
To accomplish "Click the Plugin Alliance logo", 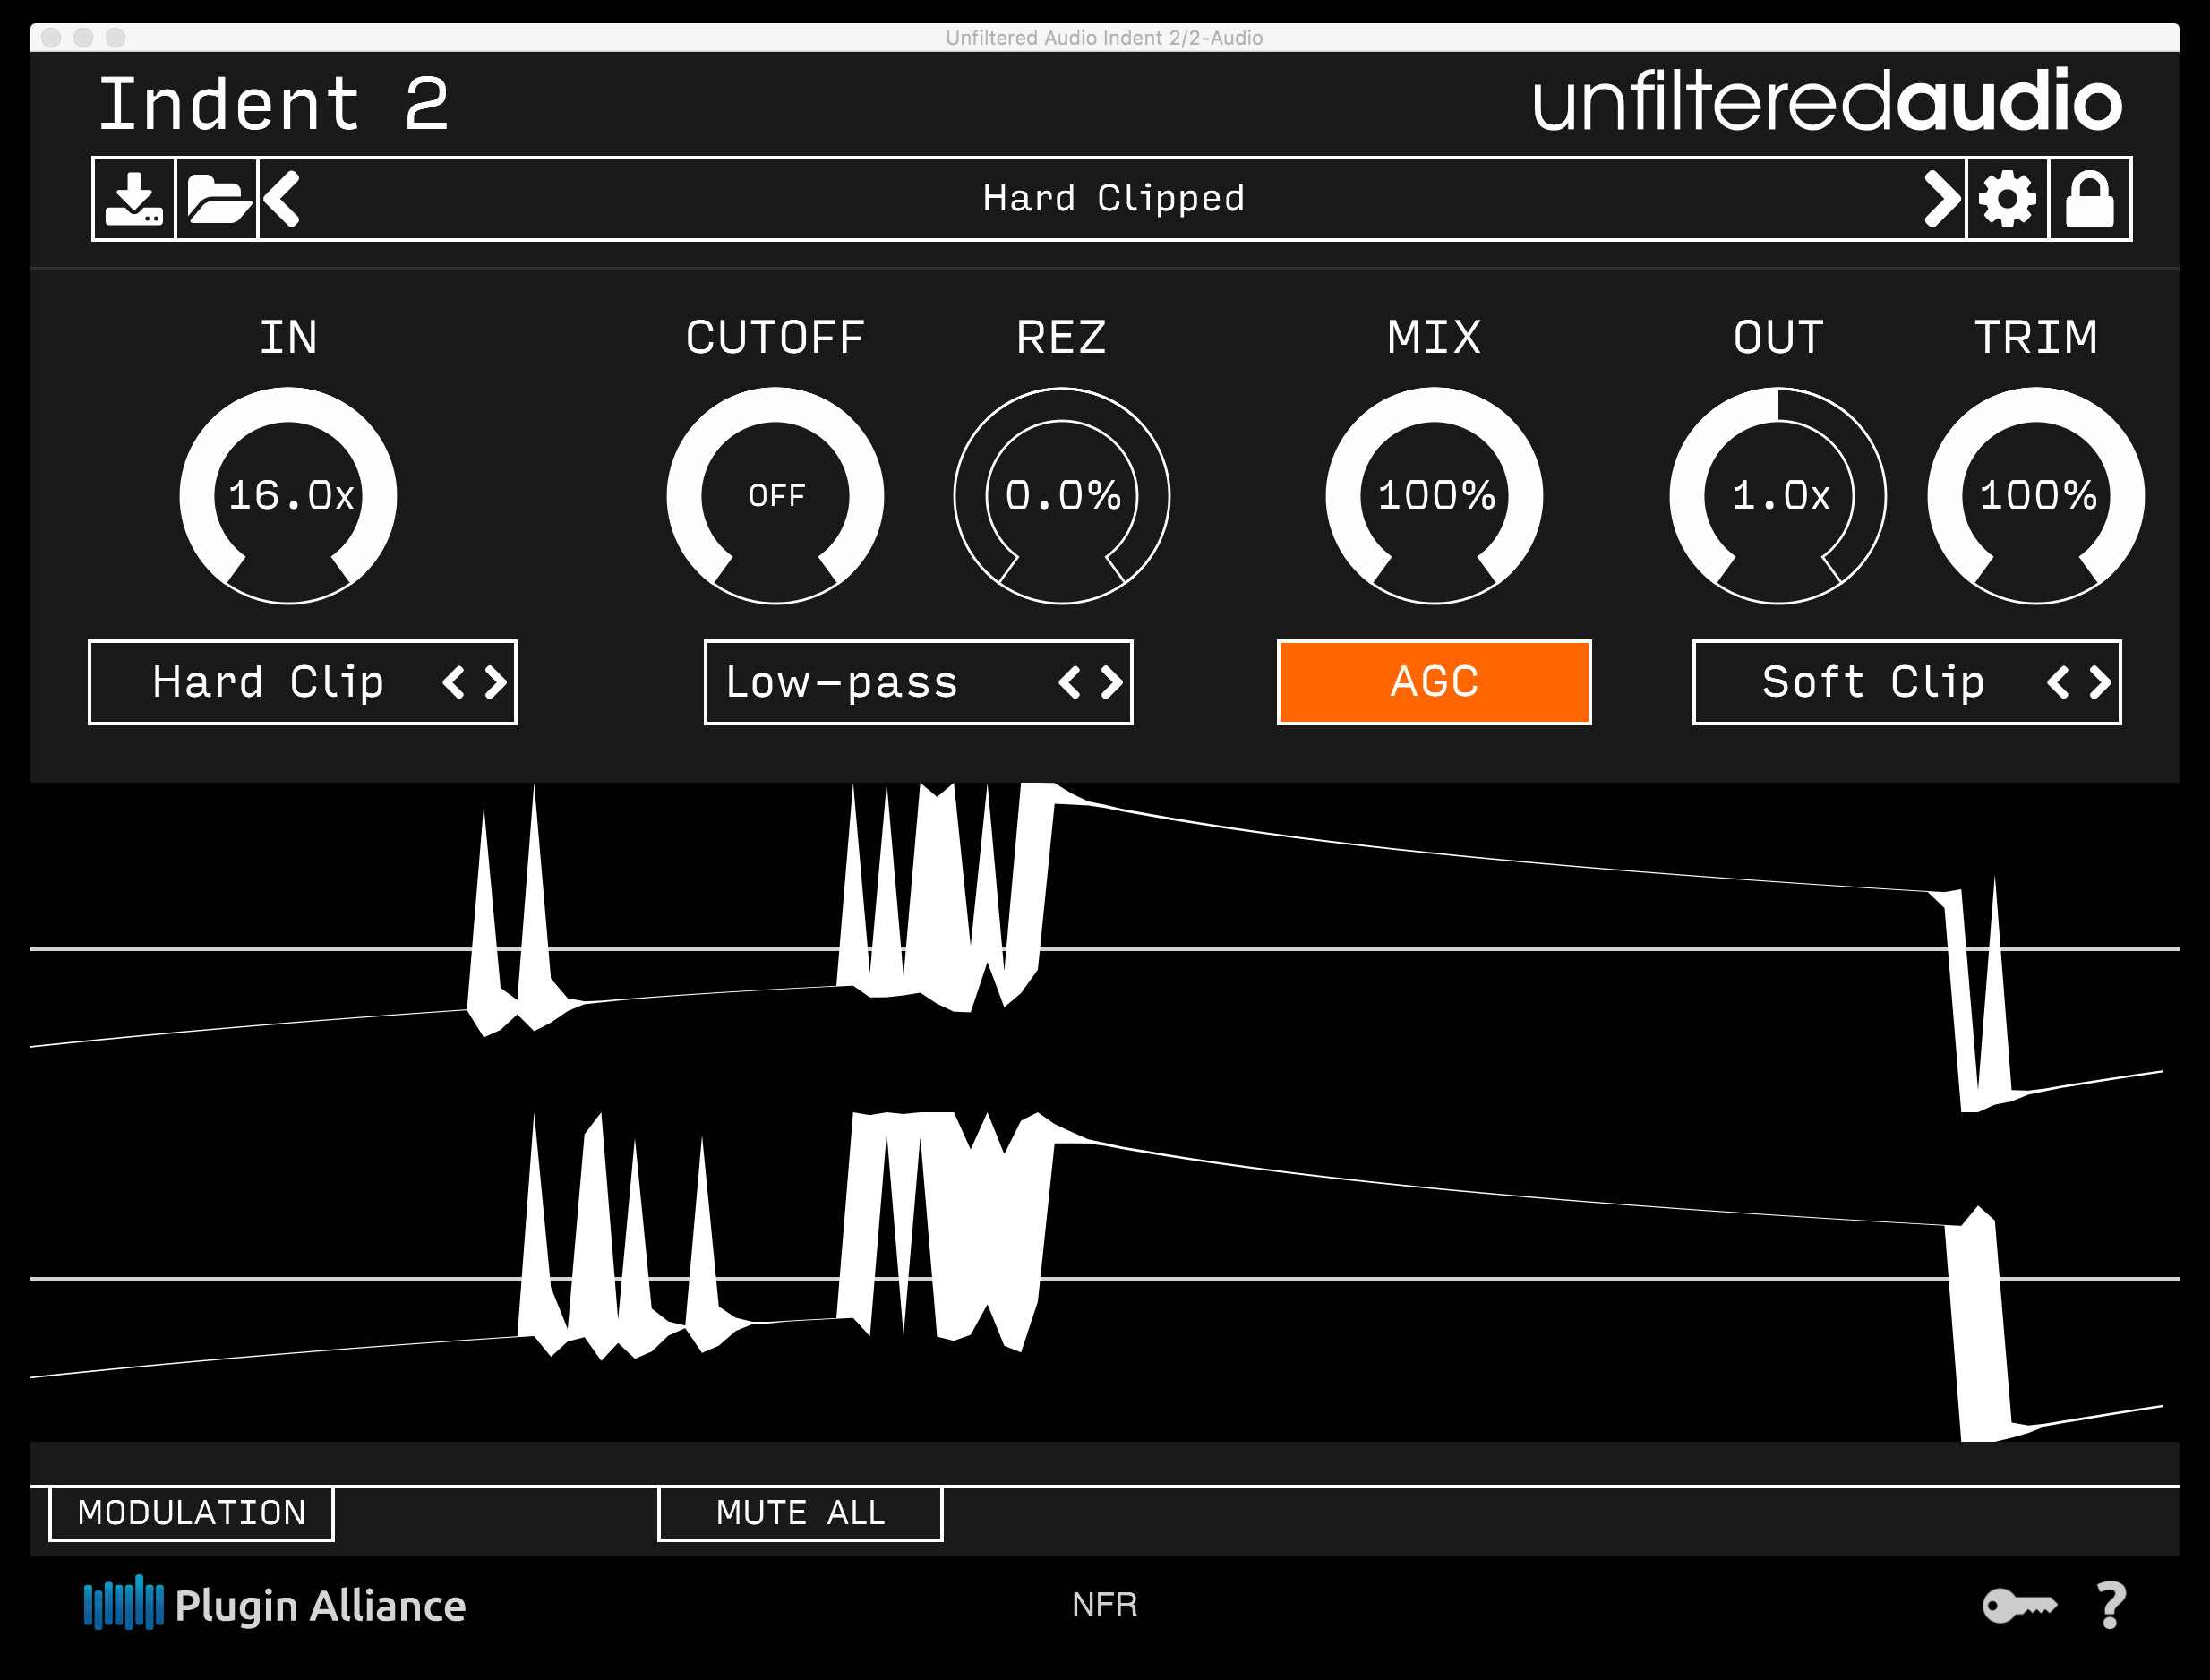I will pos(275,1603).
